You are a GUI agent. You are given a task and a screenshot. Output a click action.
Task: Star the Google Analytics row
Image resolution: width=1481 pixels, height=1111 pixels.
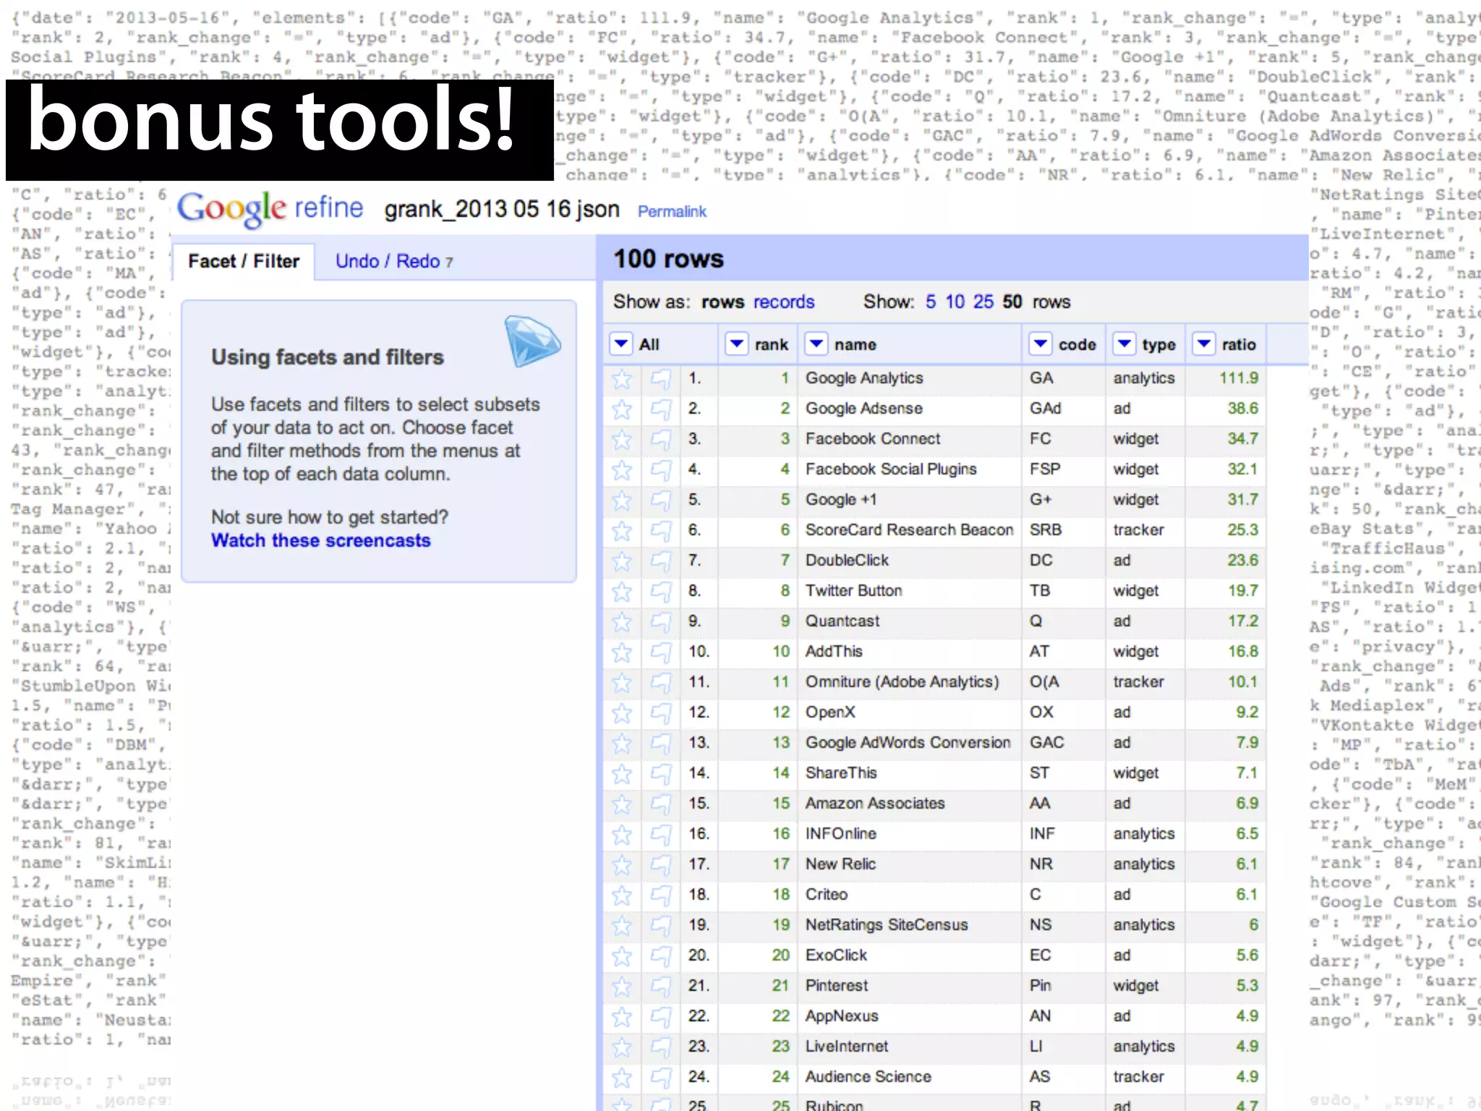622,378
